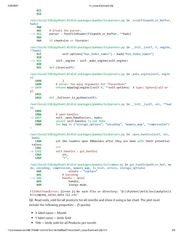The width and height of the screenshot is (183, 236).
Task: Click the footer URL at page bottom
Action: point(58,230)
